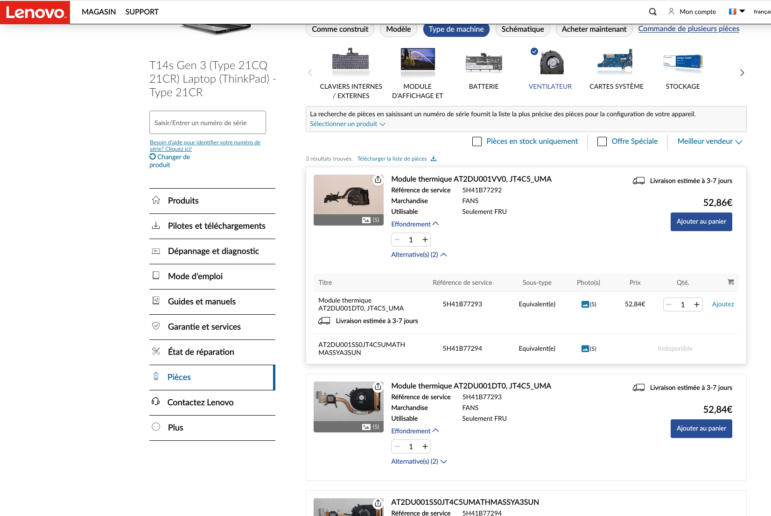771x516 pixels.
Task: Click the État de réparation tools icon
Action: point(156,351)
